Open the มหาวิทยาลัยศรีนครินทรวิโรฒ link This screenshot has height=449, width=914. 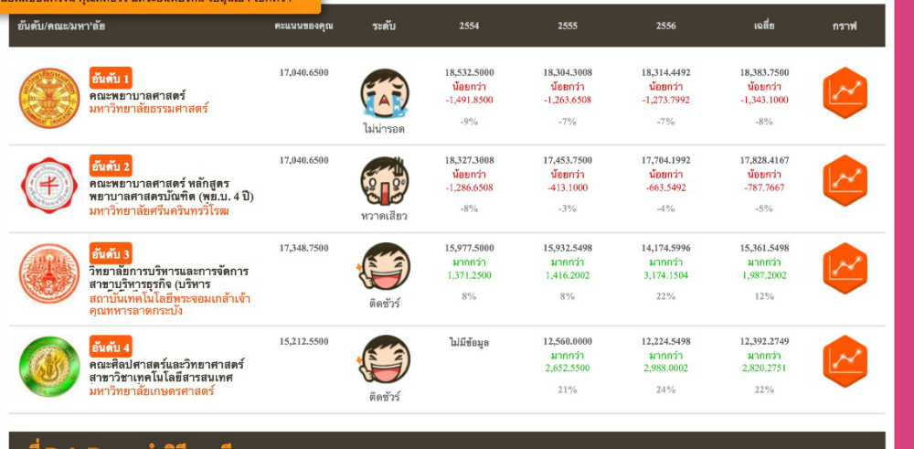[x=159, y=211]
